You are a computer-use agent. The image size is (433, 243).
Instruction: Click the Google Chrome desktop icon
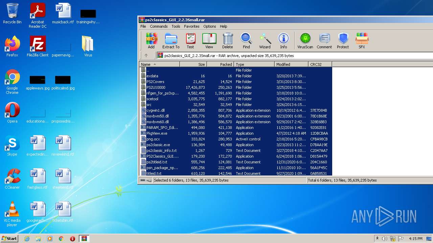[12, 82]
